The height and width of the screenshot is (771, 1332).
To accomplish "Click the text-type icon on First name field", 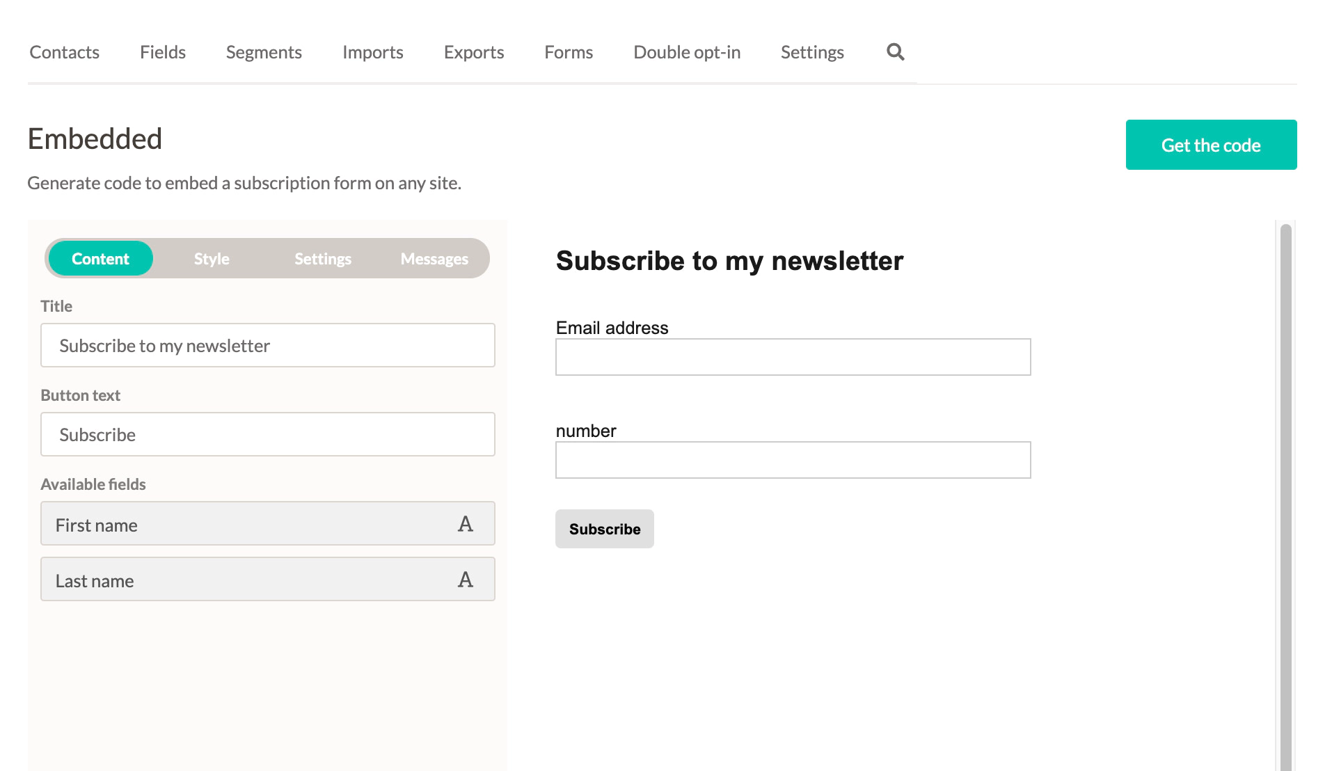I will click(x=465, y=524).
